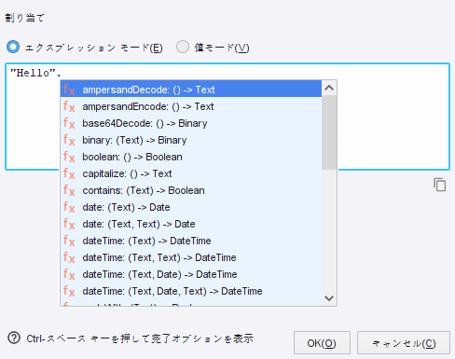Click fx icon beside dateTime: (Text) -> DateTime
The width and height of the screenshot is (455, 359).
pos(69,241)
